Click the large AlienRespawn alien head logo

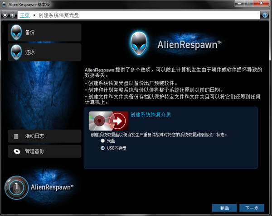[139, 43]
